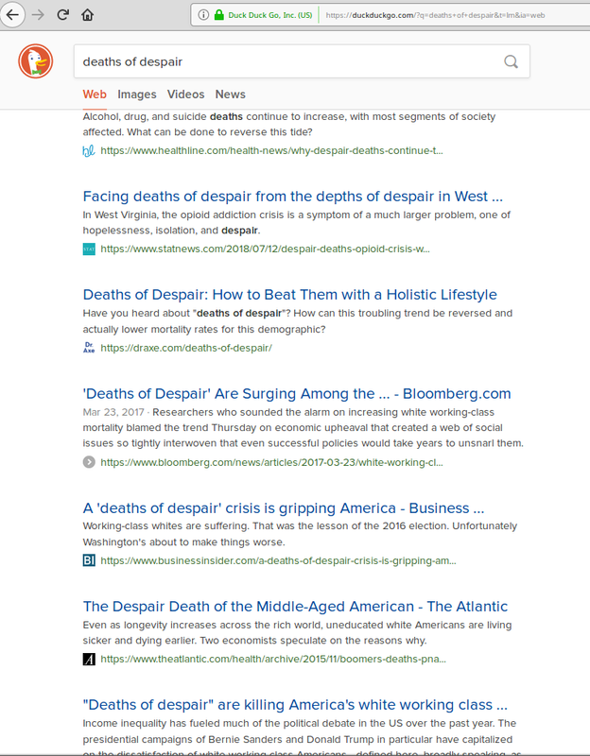Open 'The Despair Death of the Middle-Aged American' result
The image size is (590, 756).
point(295,607)
